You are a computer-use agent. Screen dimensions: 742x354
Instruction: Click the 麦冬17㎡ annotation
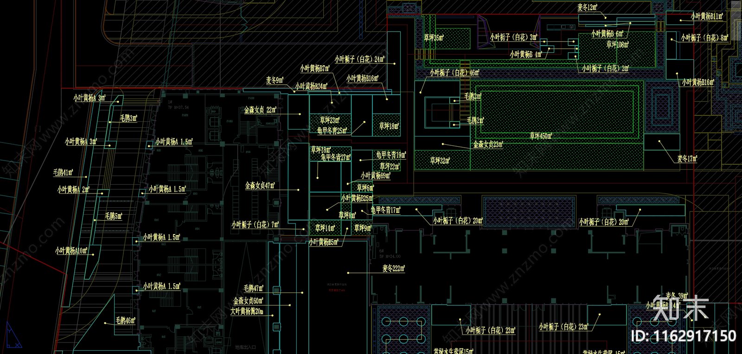point(687,159)
